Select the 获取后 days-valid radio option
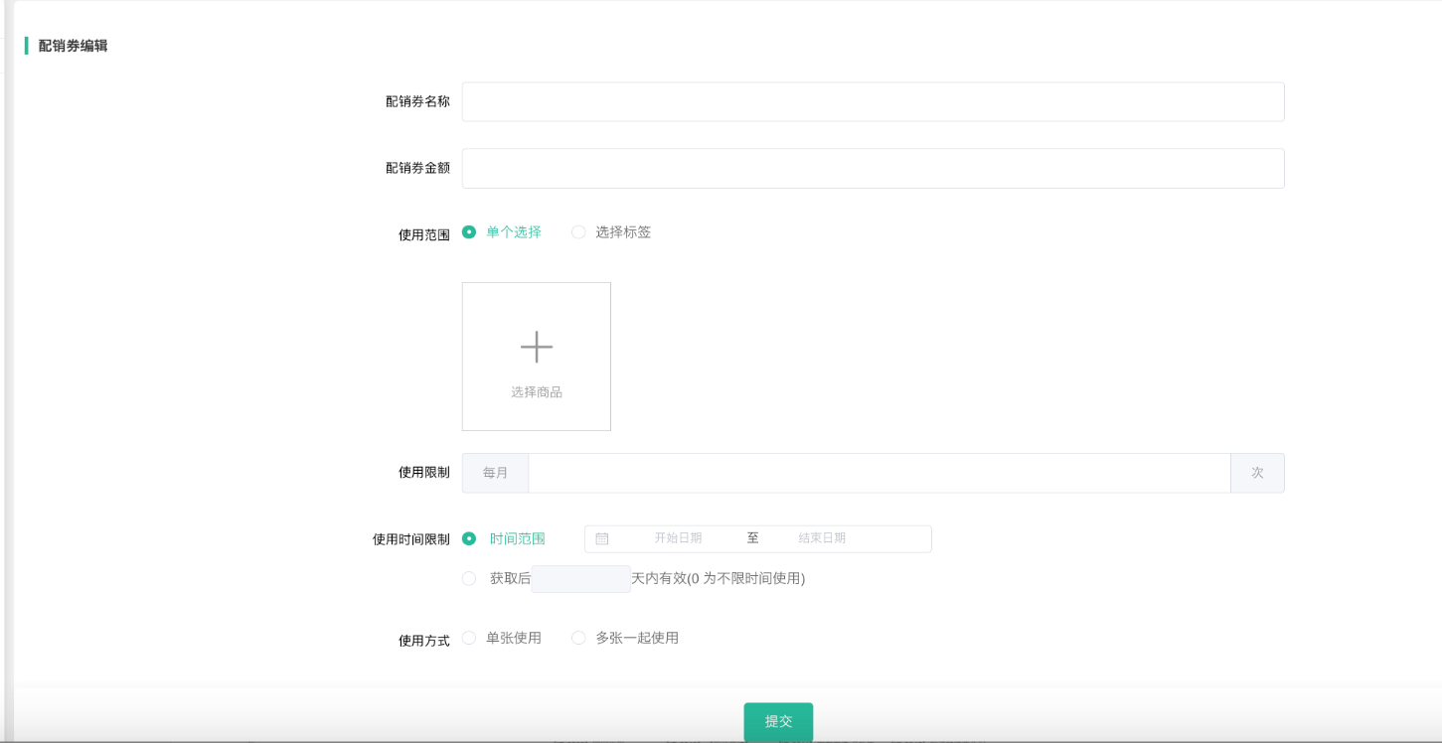This screenshot has width=1442, height=743. click(469, 578)
